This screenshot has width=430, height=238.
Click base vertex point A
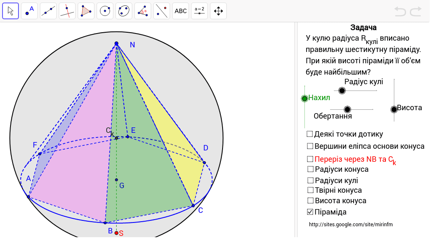28,197
